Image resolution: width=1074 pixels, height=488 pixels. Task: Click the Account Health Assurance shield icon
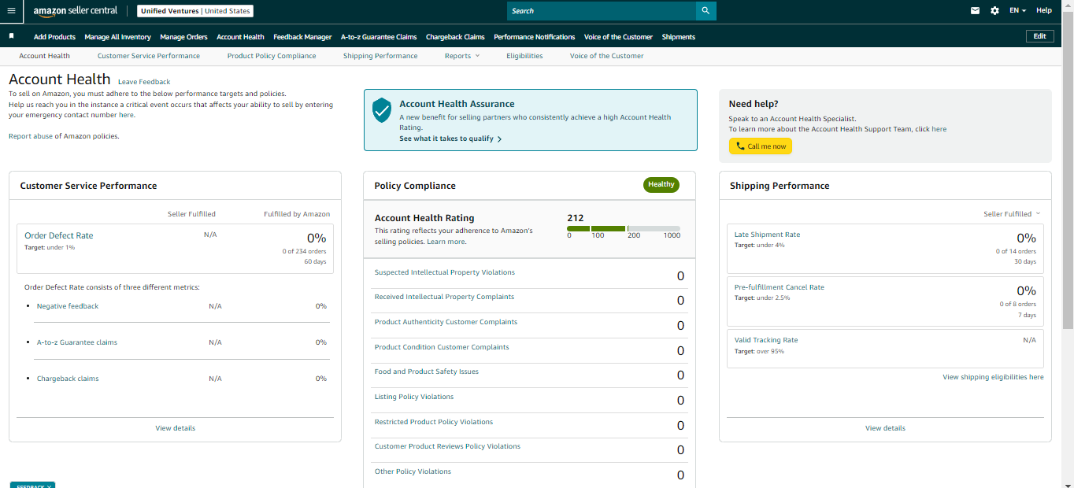[x=382, y=111]
